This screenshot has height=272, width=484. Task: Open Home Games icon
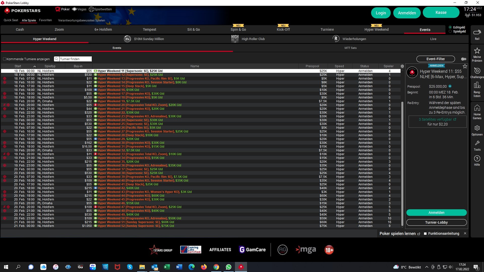point(477,108)
